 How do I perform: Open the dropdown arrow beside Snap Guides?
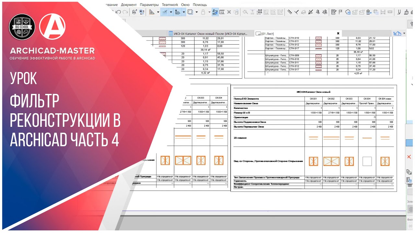tap(171, 12)
